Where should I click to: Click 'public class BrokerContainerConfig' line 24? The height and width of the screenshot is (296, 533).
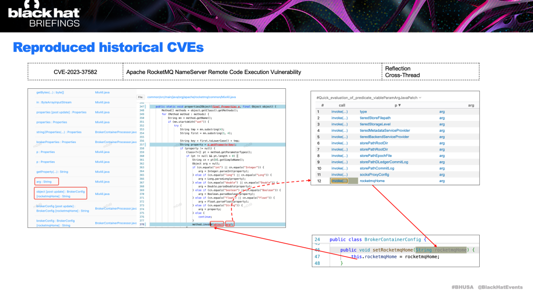378,240
